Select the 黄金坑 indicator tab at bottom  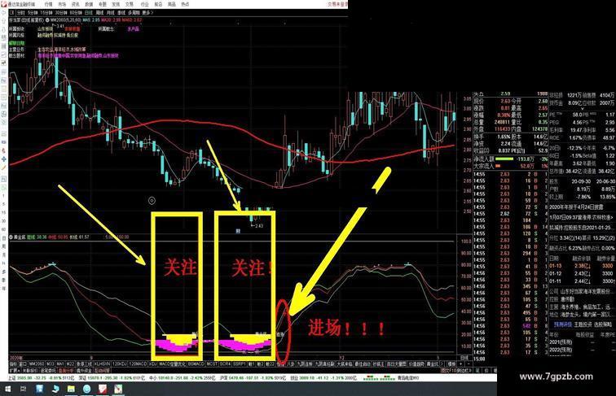click(432, 363)
